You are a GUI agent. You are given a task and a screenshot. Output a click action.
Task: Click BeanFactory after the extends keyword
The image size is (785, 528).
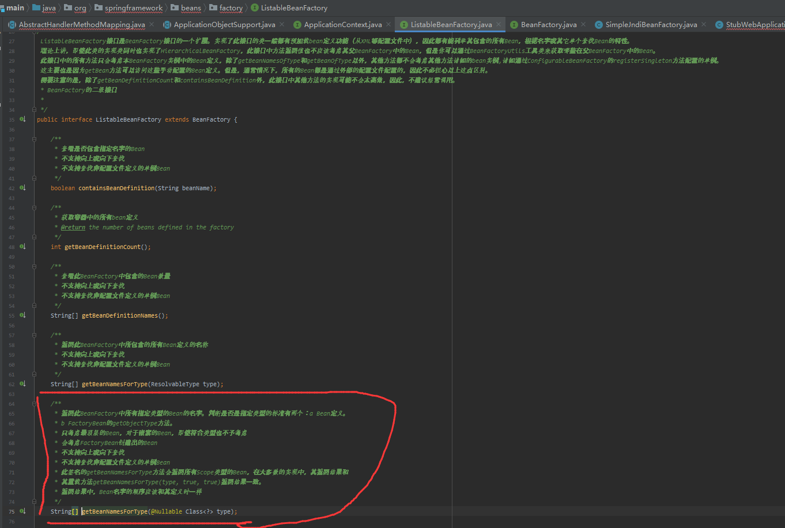(x=211, y=119)
